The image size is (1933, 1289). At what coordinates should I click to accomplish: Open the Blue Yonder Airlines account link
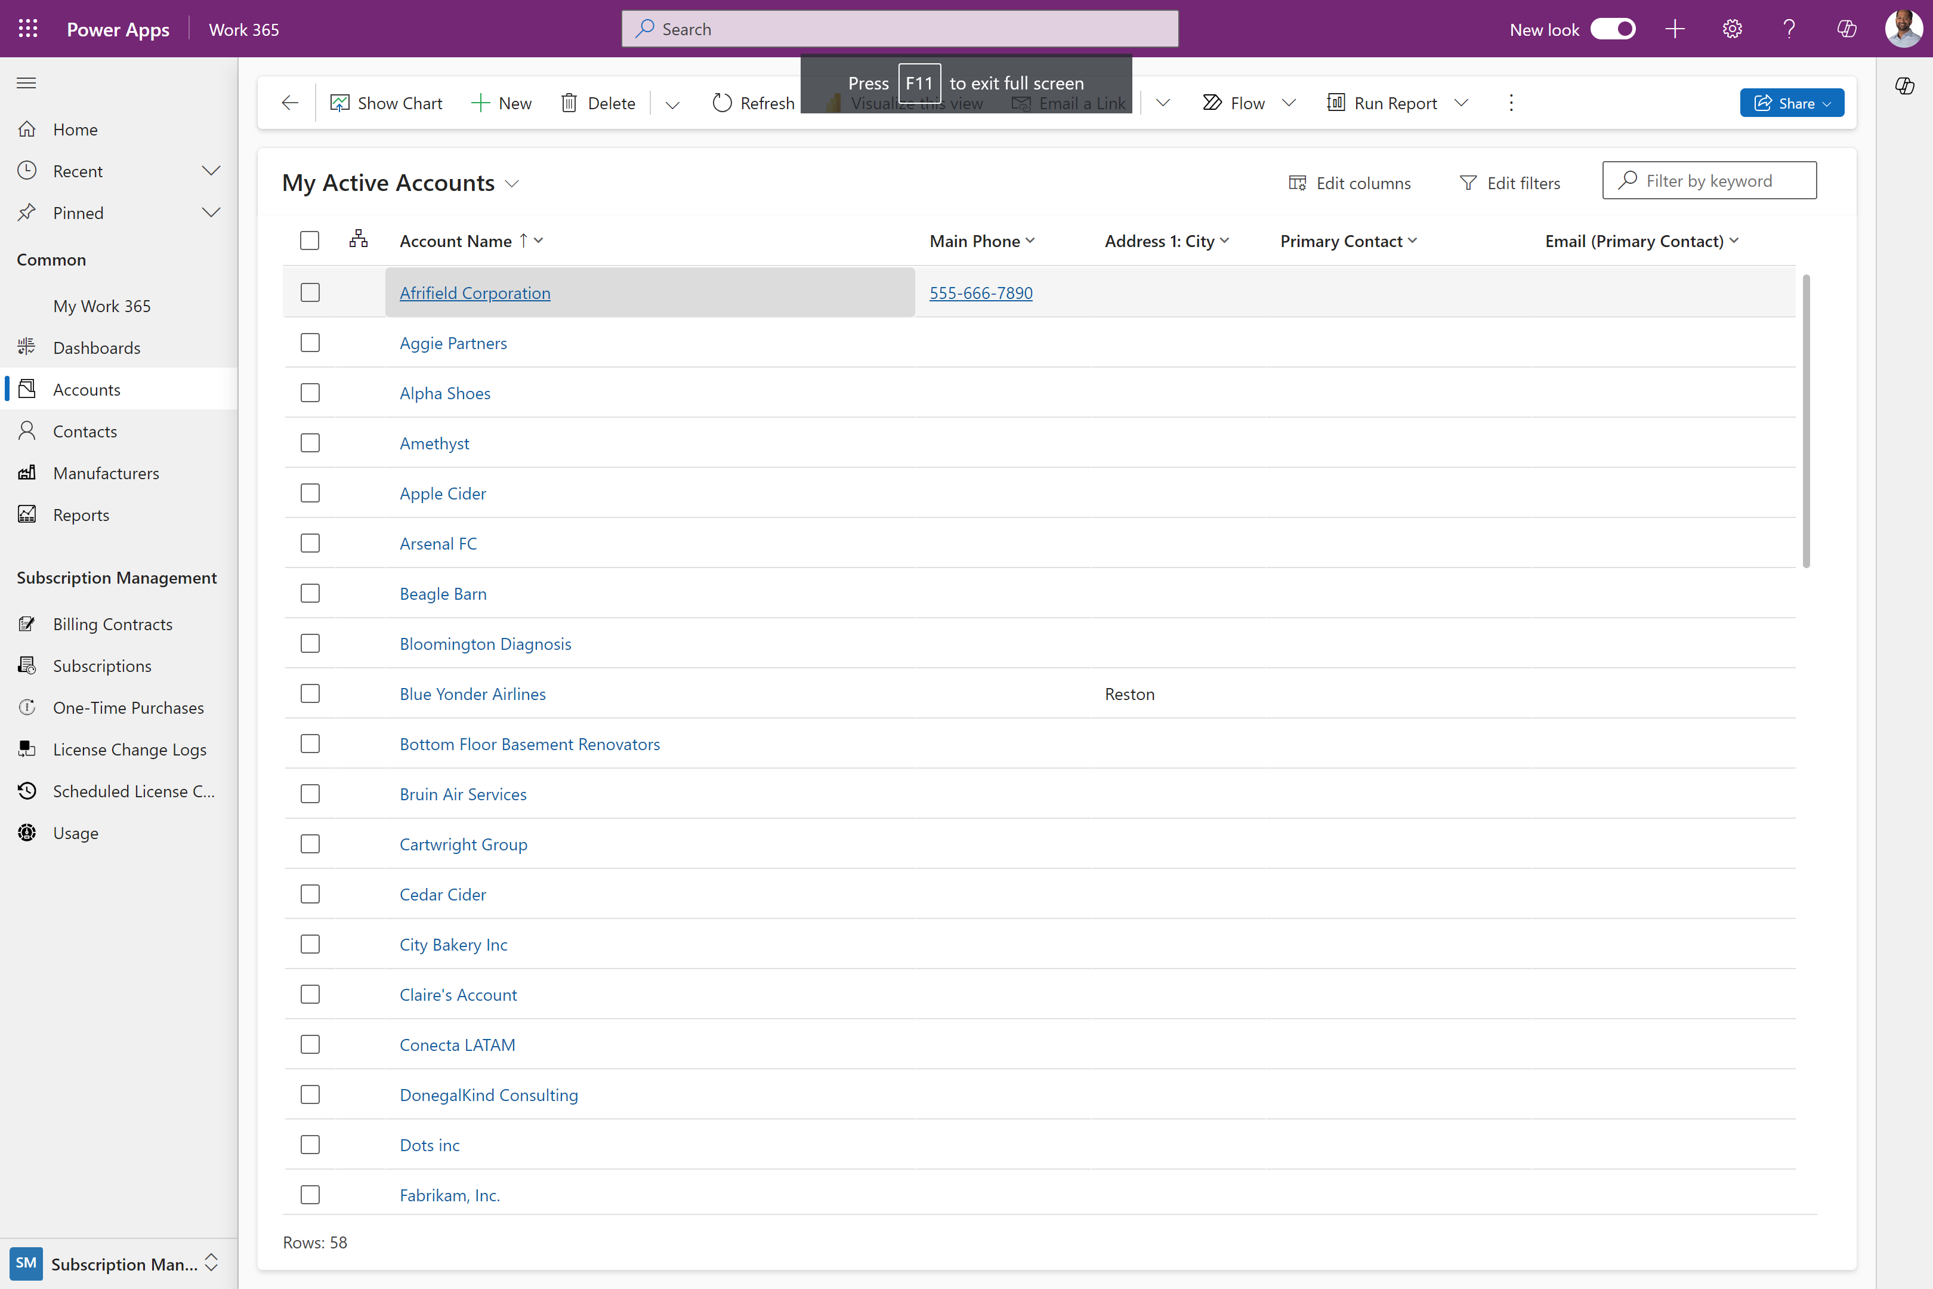pos(473,694)
